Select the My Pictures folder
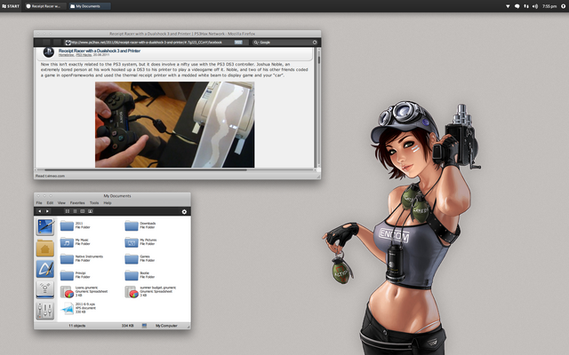This screenshot has height=355, width=569. click(x=140, y=242)
